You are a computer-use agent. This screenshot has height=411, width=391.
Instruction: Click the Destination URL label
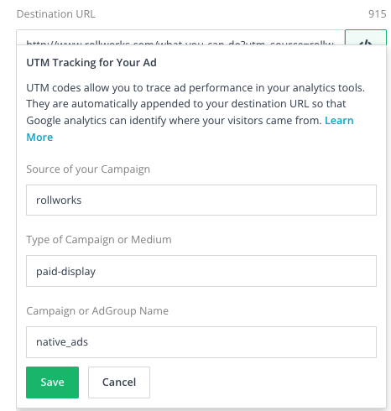(x=56, y=13)
